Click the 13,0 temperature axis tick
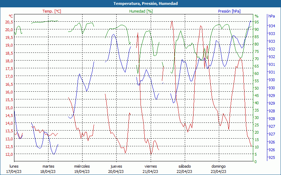 9,139
